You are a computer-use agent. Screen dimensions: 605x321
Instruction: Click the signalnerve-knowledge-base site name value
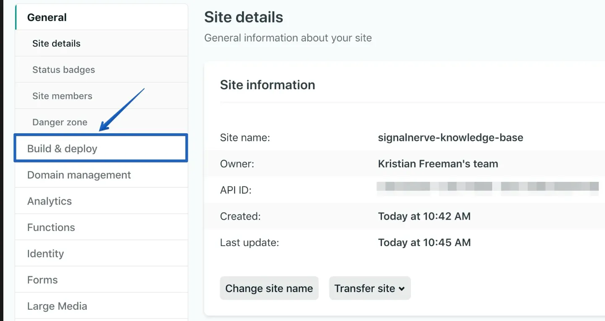(x=450, y=137)
